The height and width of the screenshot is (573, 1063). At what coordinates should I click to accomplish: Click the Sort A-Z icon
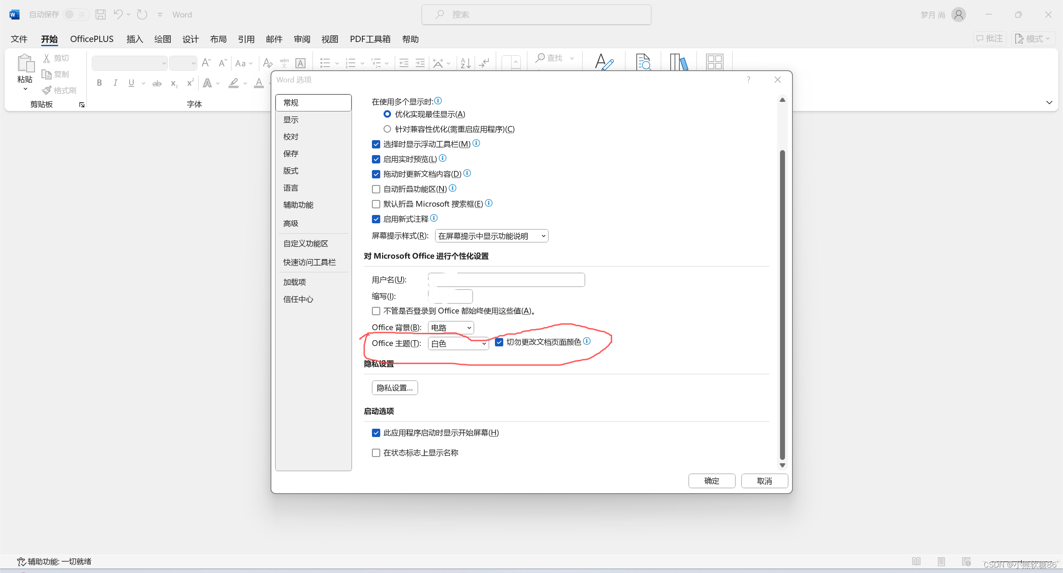[465, 63]
